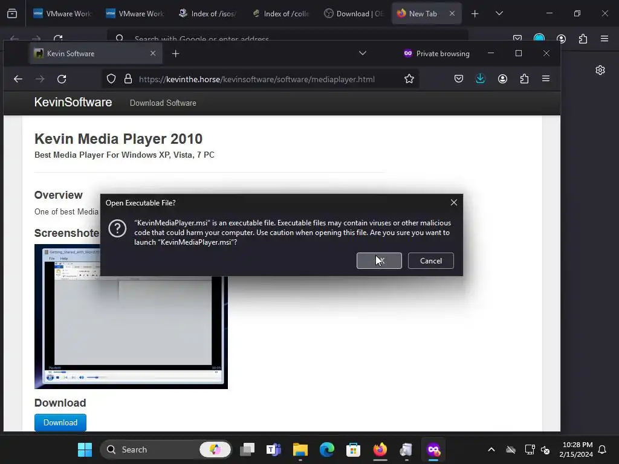Add new tab in background Firefox window
Screen dimensions: 619x464
click(475, 14)
